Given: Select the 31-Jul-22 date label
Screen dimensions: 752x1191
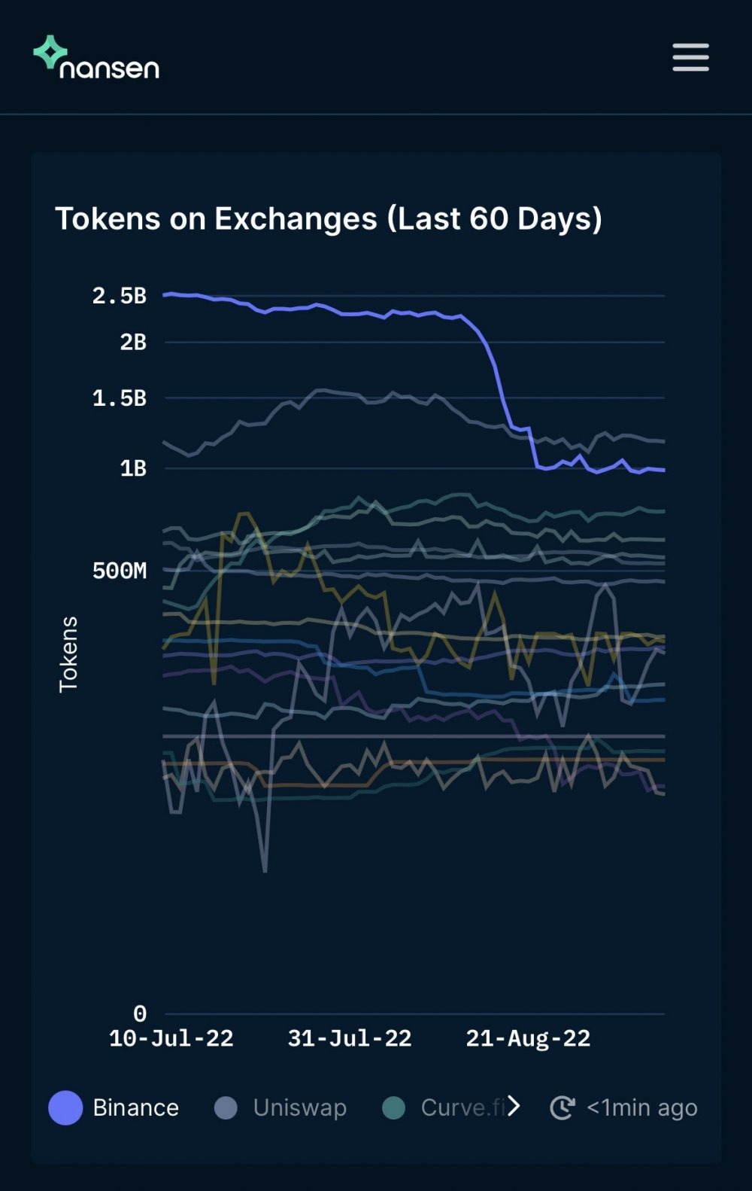Looking at the screenshot, I should 350,1038.
